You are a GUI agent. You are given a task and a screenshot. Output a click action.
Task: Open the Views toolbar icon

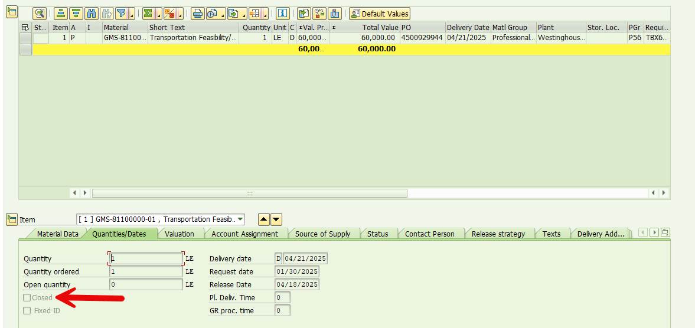pos(213,14)
